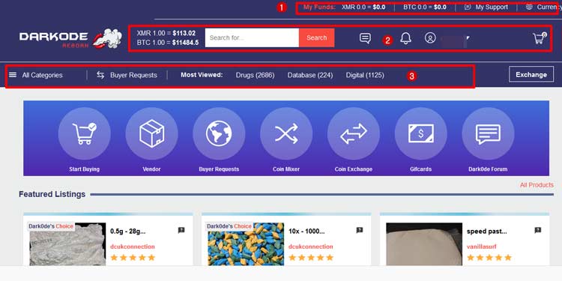Click the flag icon on 10x - 1000 listing
Viewport: 562px width, 281px height.
pos(360,231)
